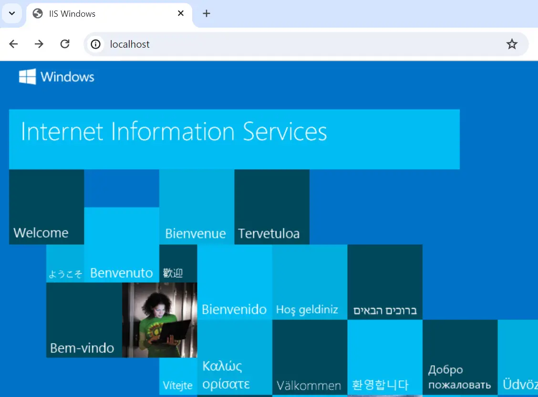Click the Internet Information Services banner
538x397 pixels.
[x=234, y=139]
